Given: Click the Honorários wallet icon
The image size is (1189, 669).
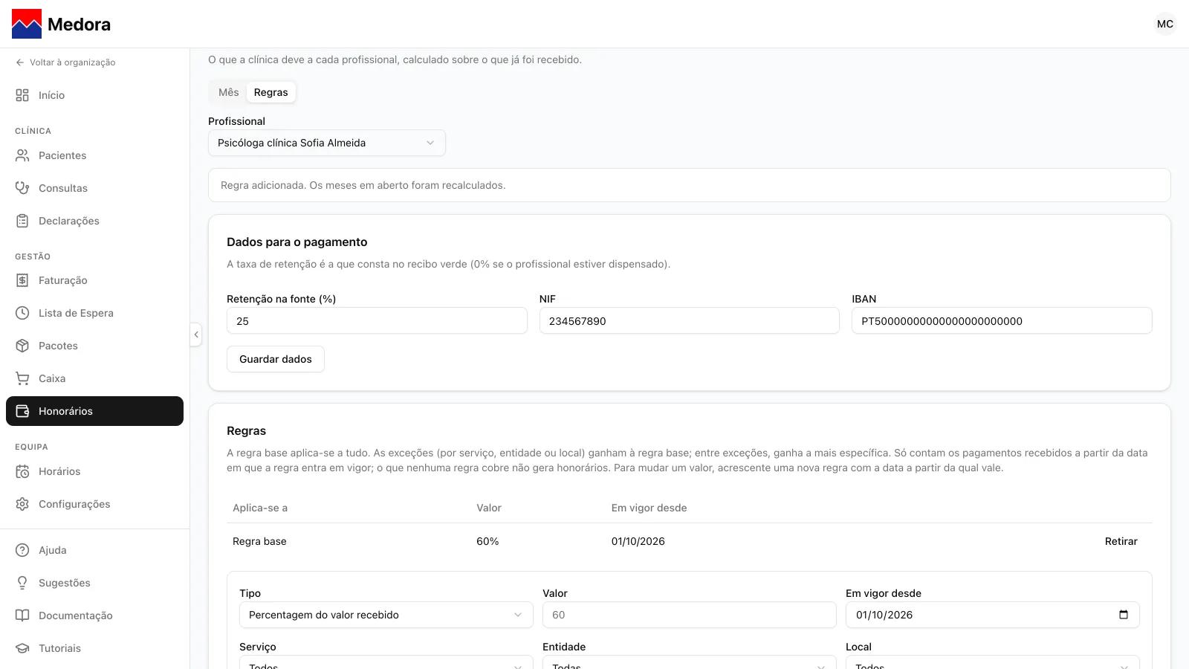Looking at the screenshot, I should (x=22, y=411).
